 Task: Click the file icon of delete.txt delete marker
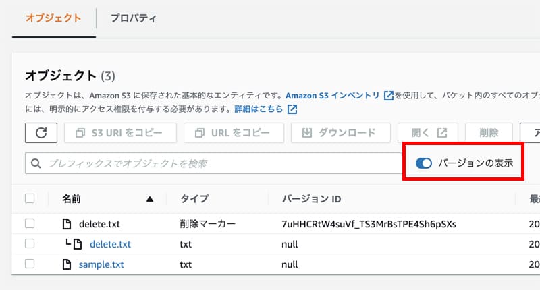coord(66,223)
